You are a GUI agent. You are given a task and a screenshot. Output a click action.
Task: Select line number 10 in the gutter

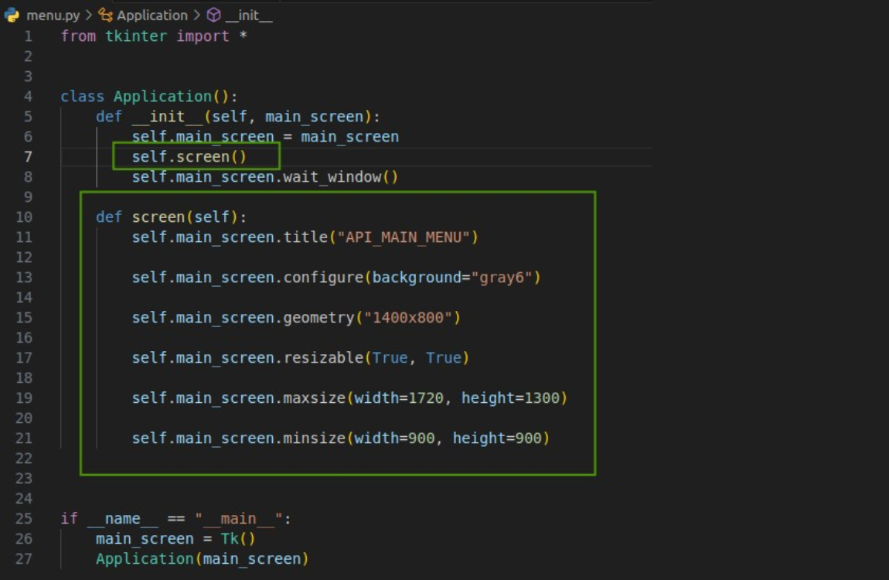point(25,217)
